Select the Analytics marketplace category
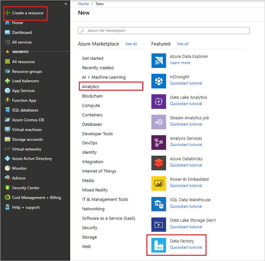 pyautogui.click(x=111, y=86)
